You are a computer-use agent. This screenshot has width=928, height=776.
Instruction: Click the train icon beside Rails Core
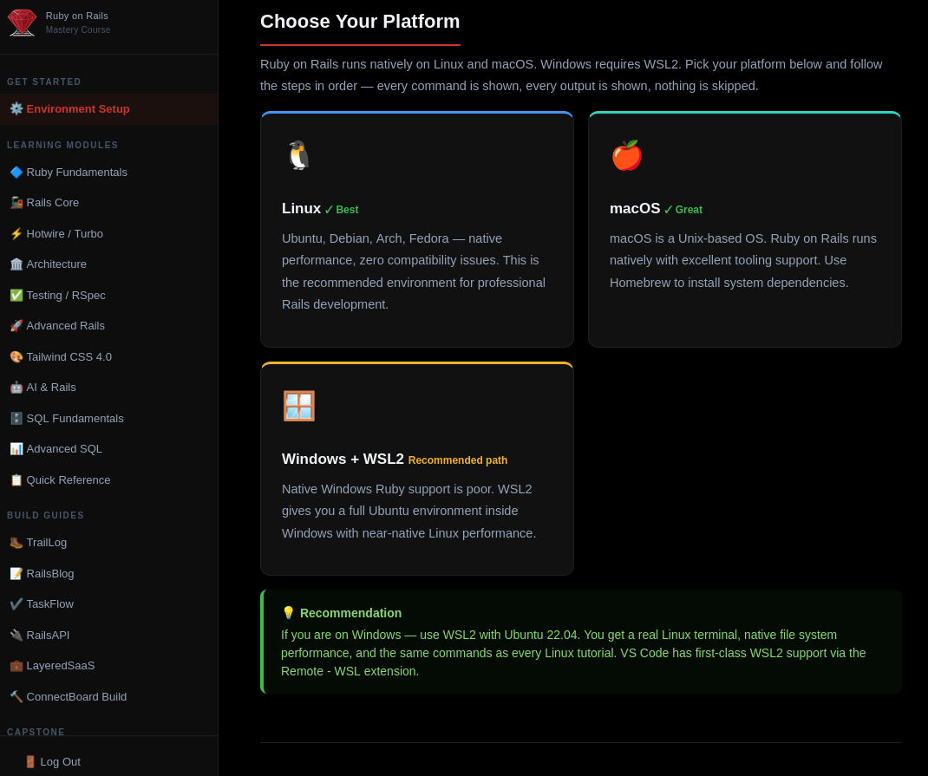click(16, 203)
